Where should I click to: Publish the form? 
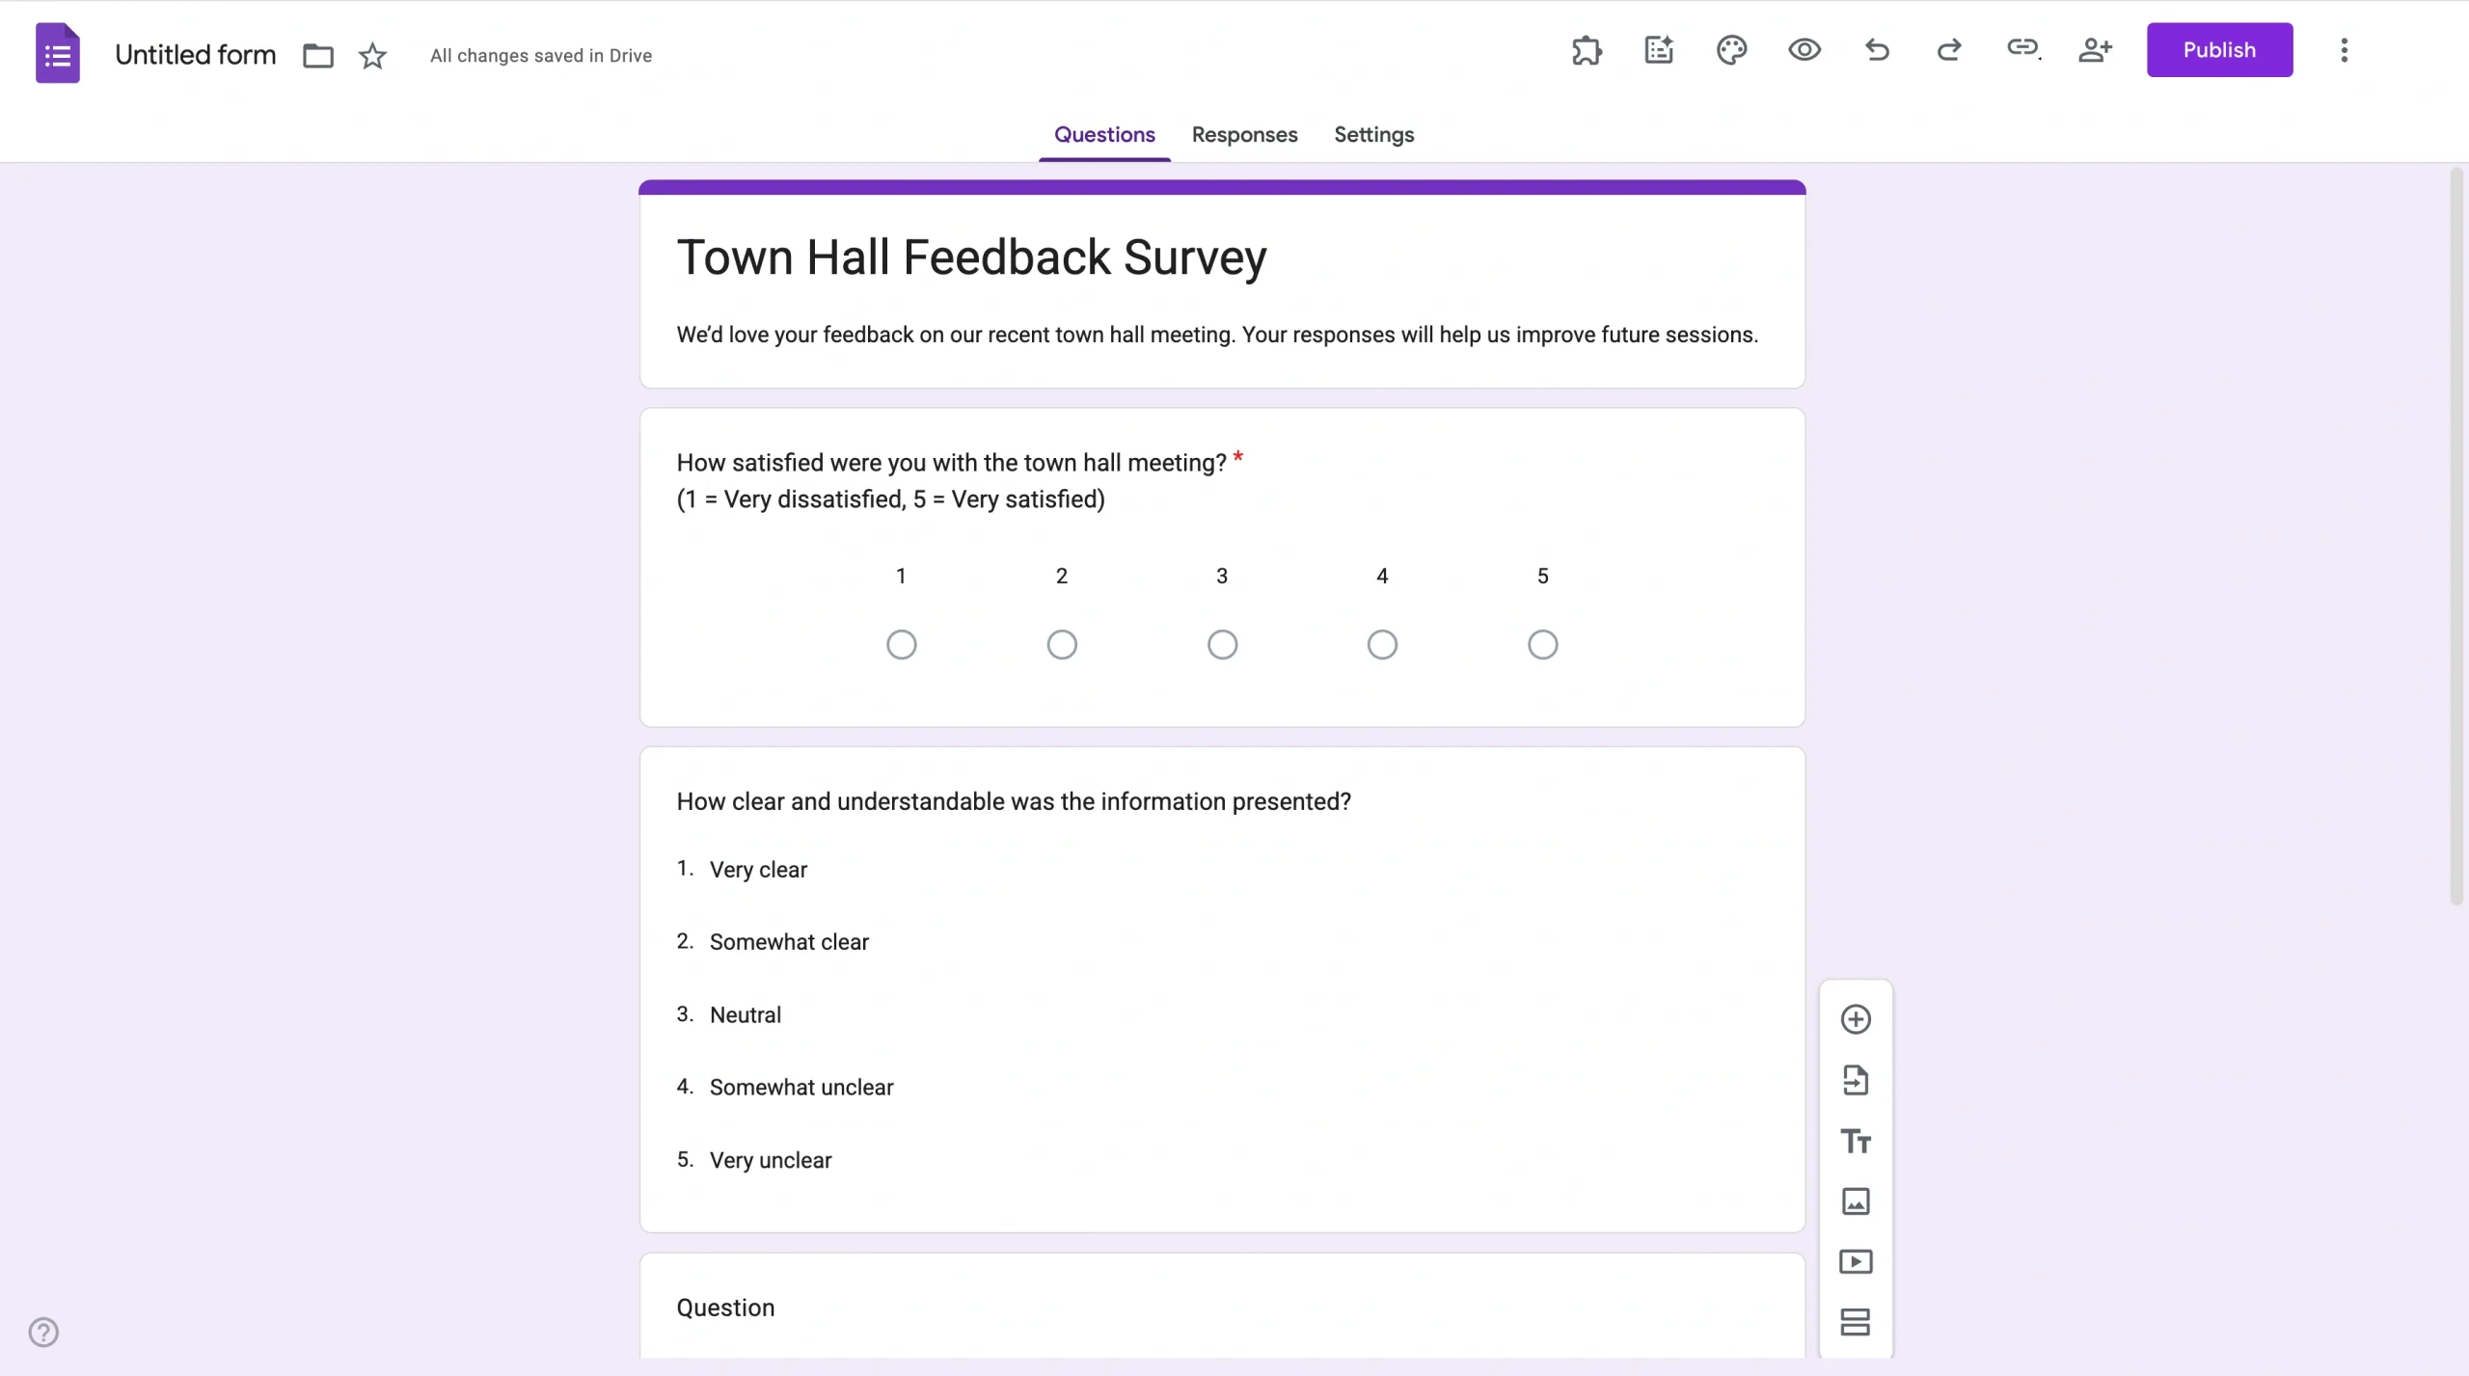click(2219, 49)
